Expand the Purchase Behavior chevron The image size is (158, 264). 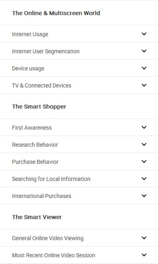coord(144,162)
